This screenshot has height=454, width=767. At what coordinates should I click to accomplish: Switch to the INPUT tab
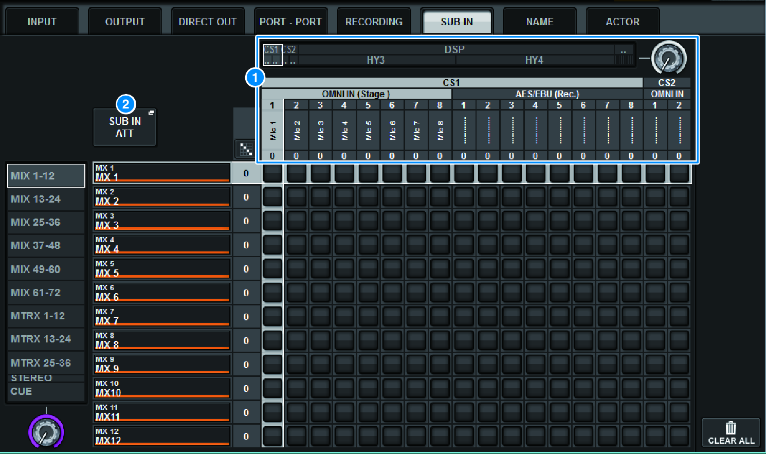(42, 22)
